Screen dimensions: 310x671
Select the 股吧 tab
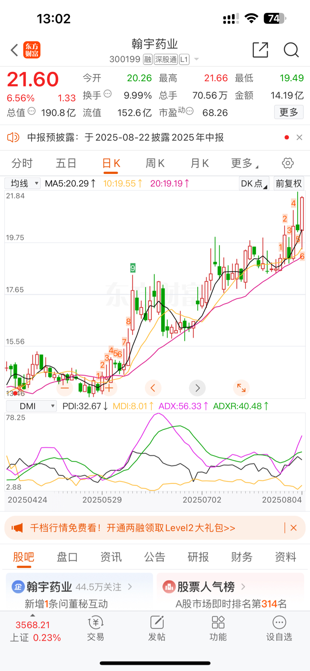point(23,557)
